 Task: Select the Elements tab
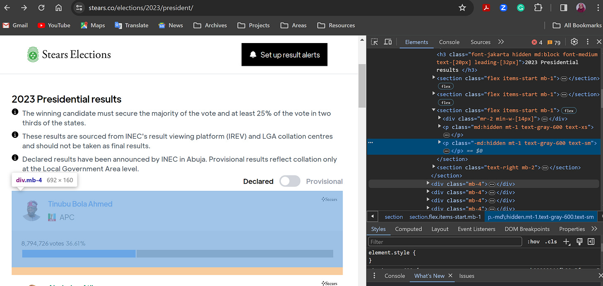[x=417, y=42]
